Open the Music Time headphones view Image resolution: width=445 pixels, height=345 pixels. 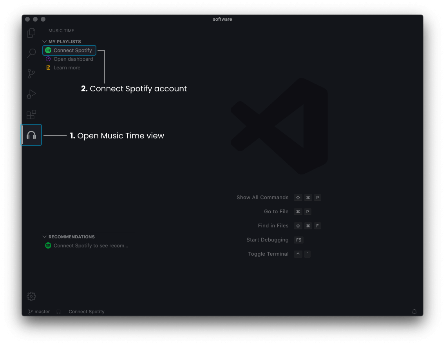(31, 135)
